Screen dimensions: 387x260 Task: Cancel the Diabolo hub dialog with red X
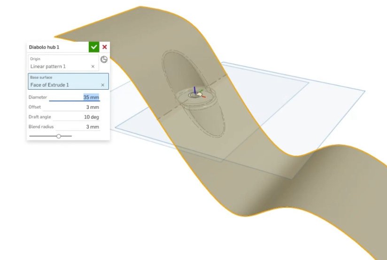[x=105, y=47]
